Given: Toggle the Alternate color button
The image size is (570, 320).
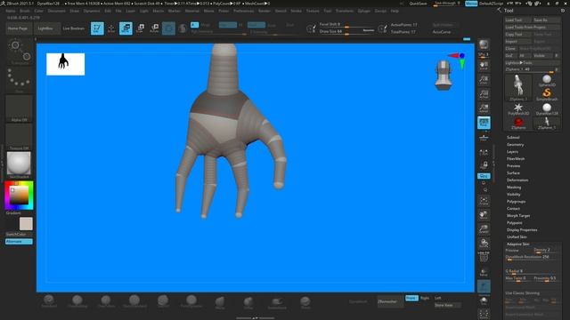Looking at the screenshot, I should 19,242.
